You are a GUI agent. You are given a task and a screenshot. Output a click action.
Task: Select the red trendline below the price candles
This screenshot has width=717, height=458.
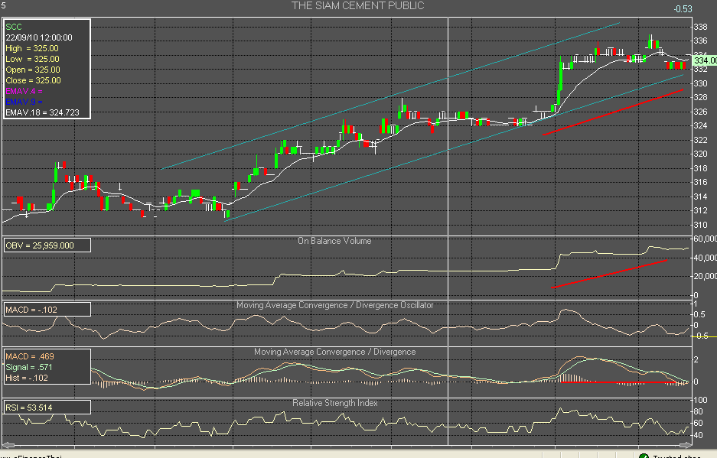pos(613,112)
